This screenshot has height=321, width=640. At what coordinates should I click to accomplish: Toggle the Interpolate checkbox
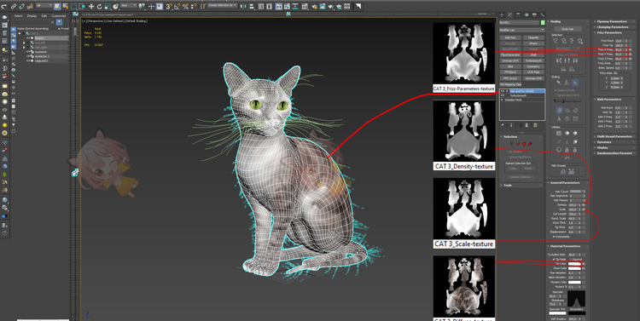point(554,236)
